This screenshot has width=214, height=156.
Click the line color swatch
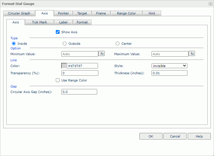click(64, 66)
